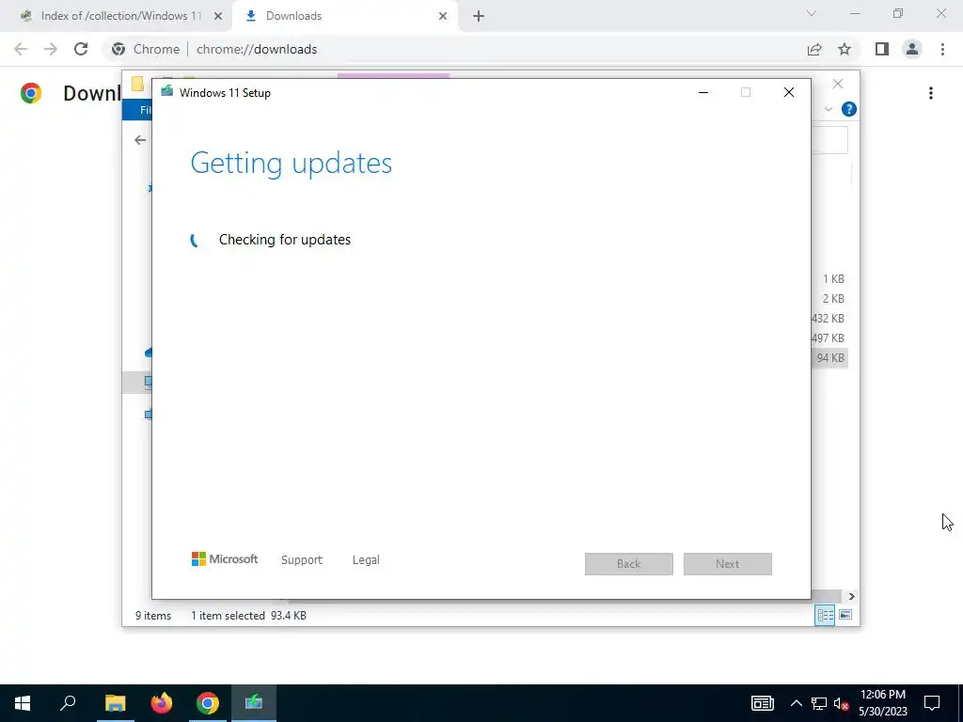This screenshot has height=722, width=963.
Task: Launch Firefox from the taskbar
Action: point(162,703)
